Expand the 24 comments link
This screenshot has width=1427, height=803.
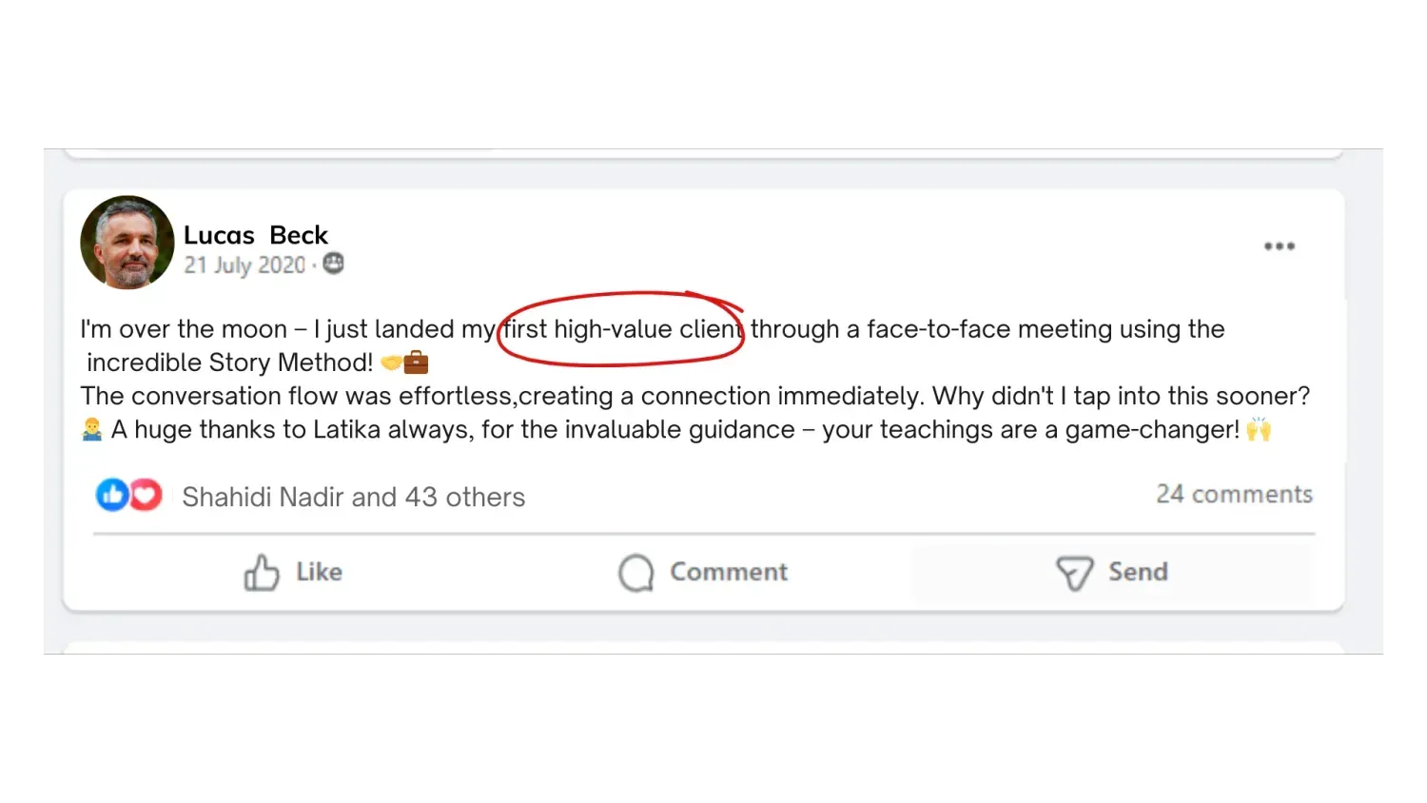(x=1234, y=494)
